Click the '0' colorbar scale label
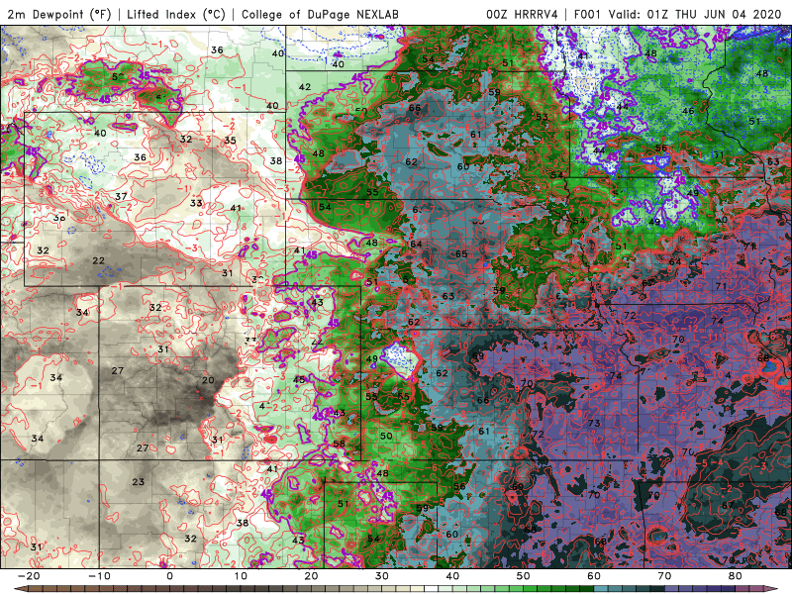 tap(169, 576)
